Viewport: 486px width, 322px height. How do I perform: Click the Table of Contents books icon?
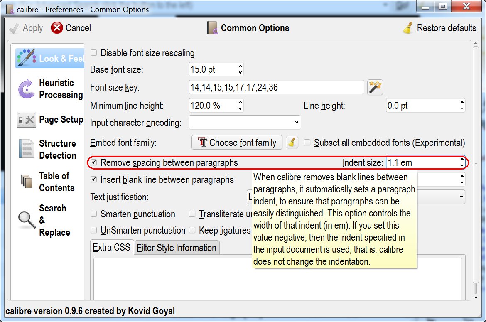pos(26,181)
